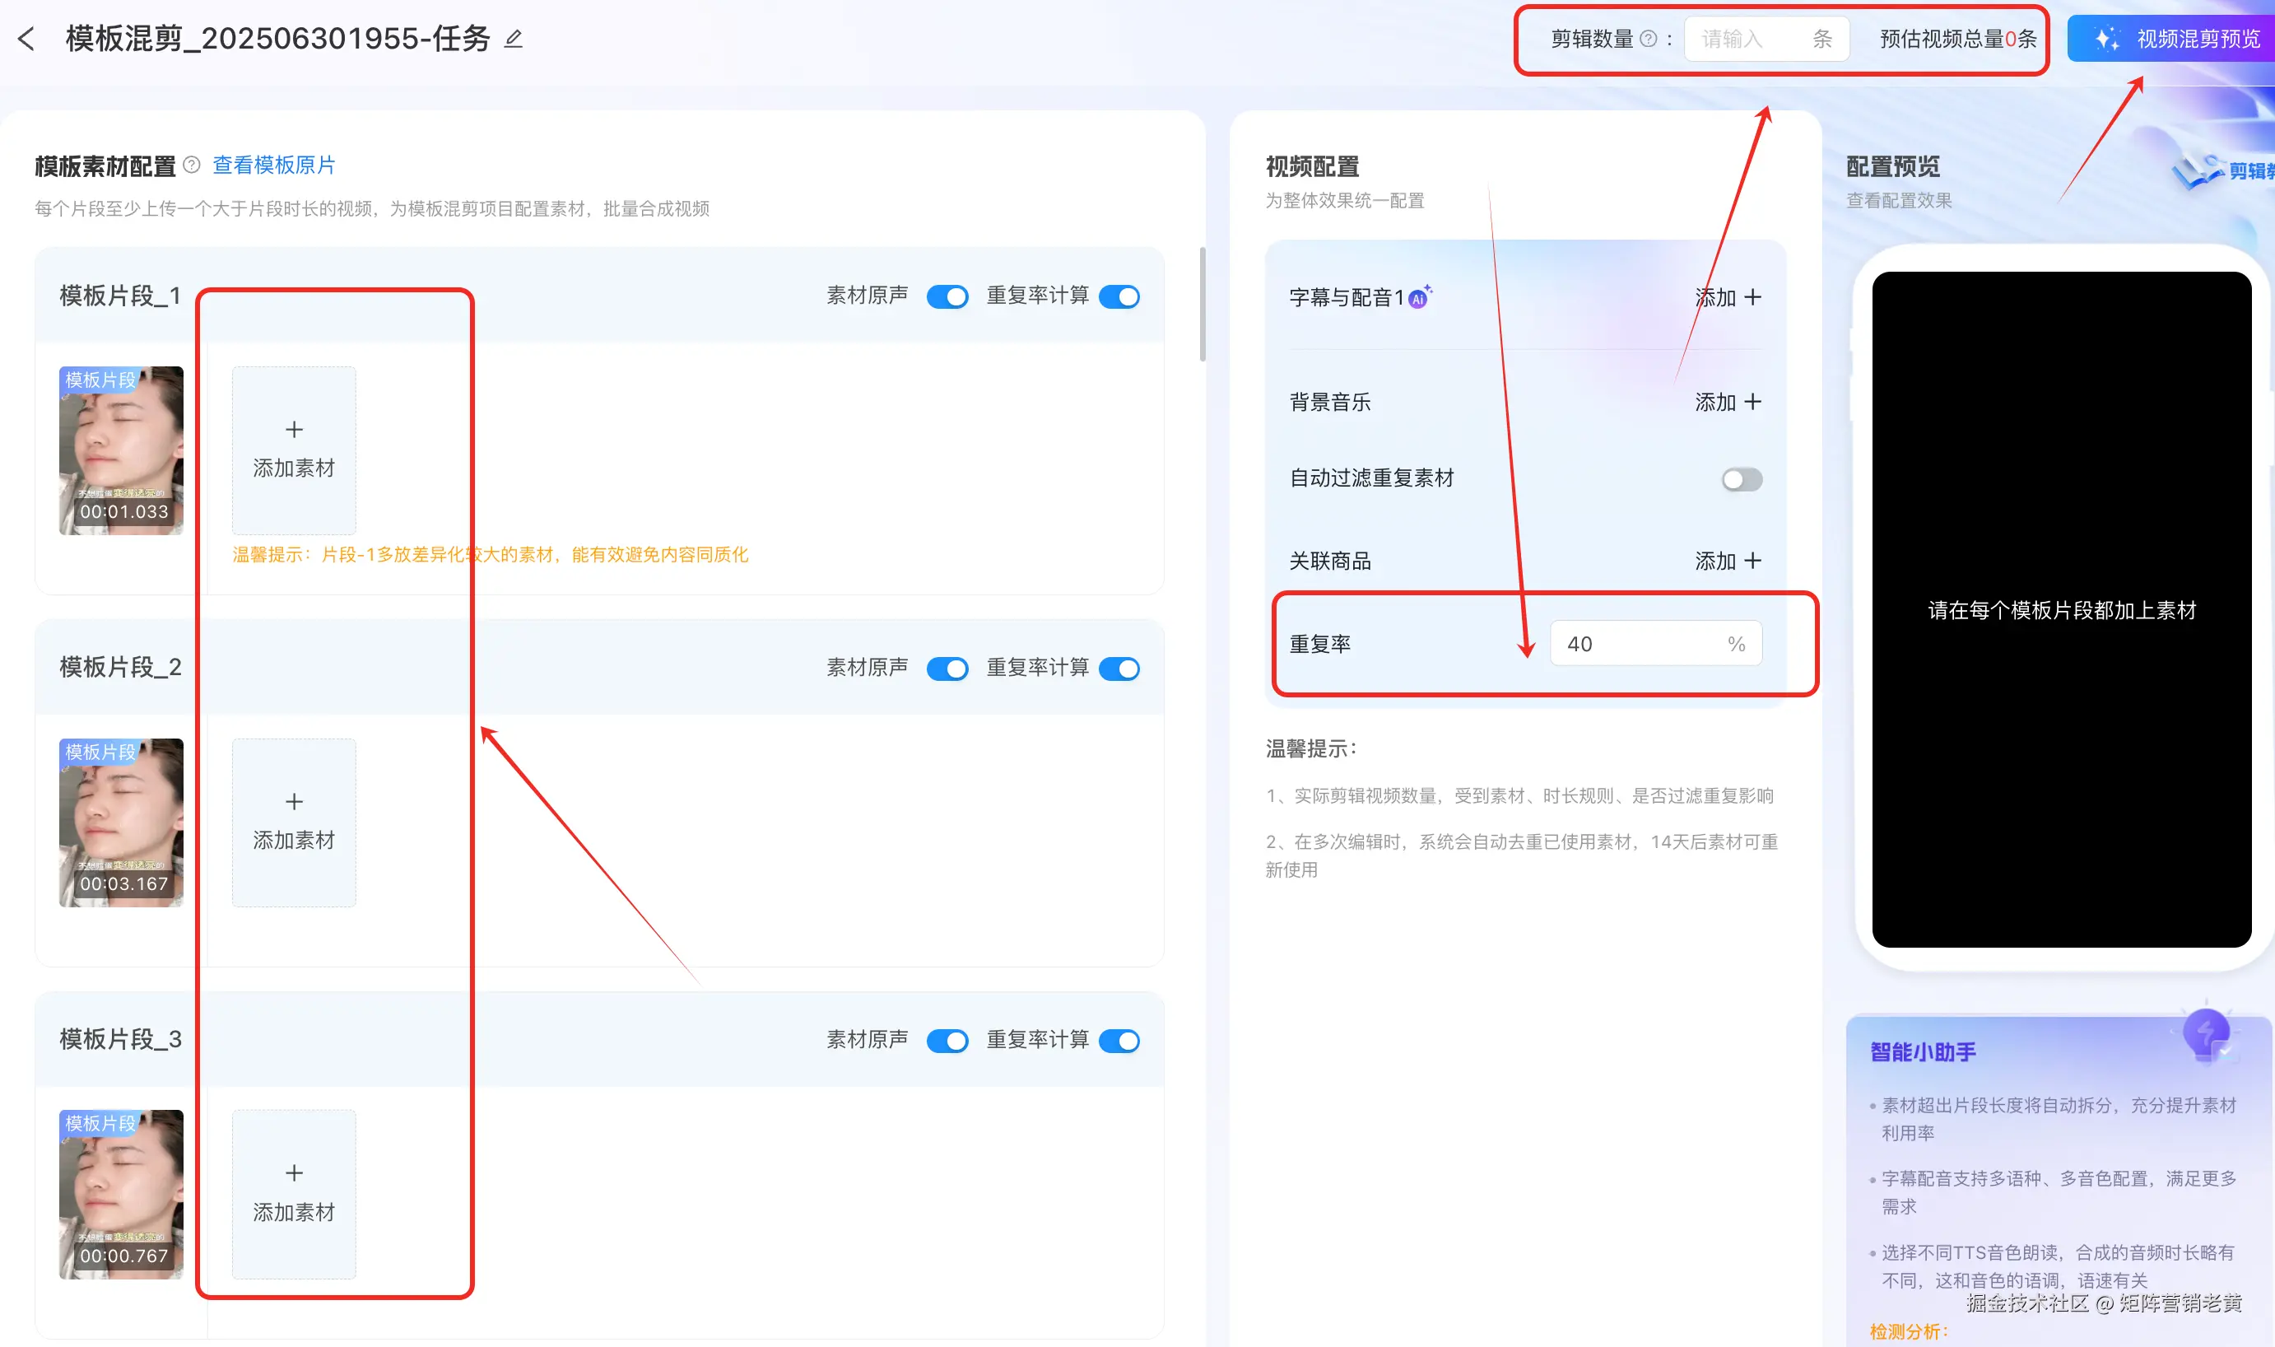Click 视频混剪预览 button
The width and height of the screenshot is (2275, 1347).
[2170, 39]
